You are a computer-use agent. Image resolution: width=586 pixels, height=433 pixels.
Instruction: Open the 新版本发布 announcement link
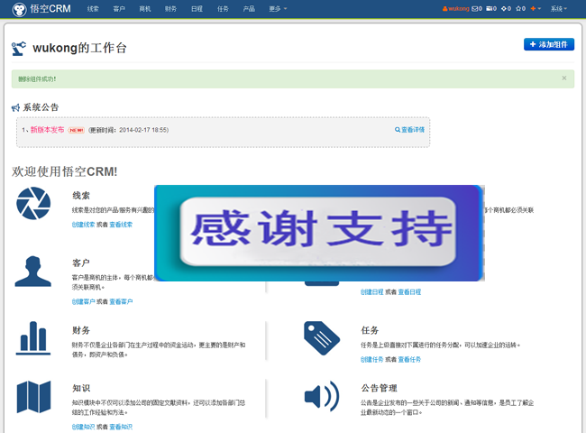click(47, 130)
